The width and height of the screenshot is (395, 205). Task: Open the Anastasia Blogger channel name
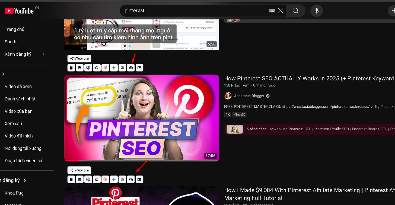(x=249, y=96)
